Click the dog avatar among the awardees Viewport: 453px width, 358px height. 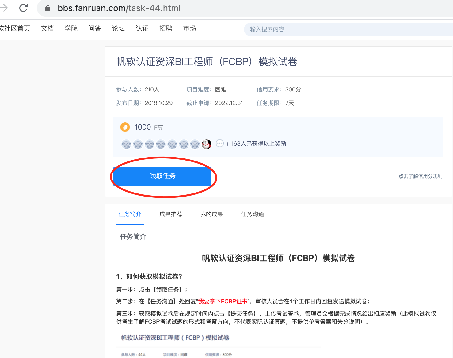click(207, 144)
